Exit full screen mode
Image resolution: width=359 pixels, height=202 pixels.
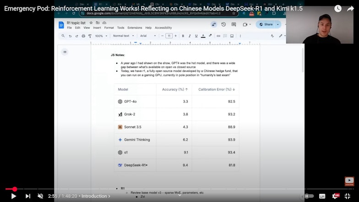click(x=348, y=196)
